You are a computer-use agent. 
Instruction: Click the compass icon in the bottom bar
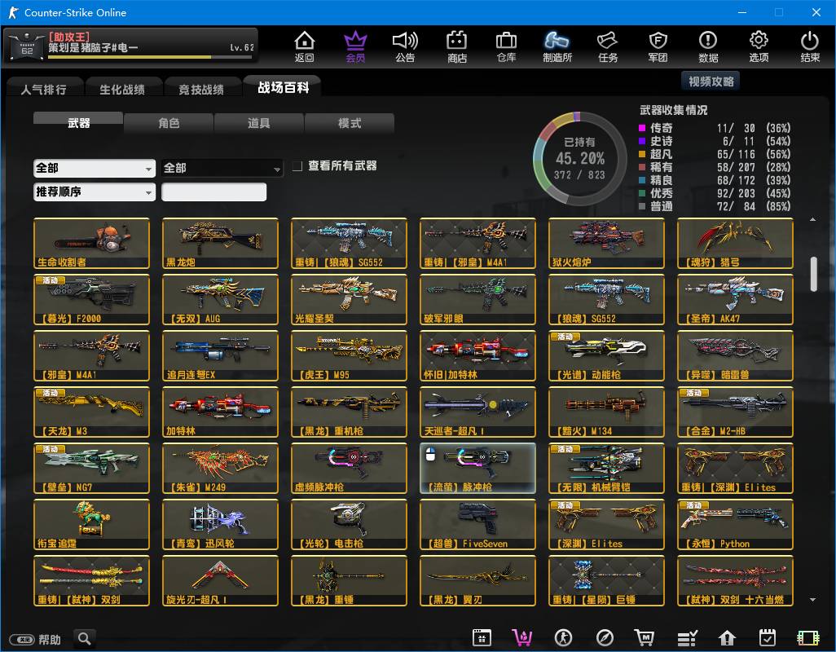coord(605,637)
